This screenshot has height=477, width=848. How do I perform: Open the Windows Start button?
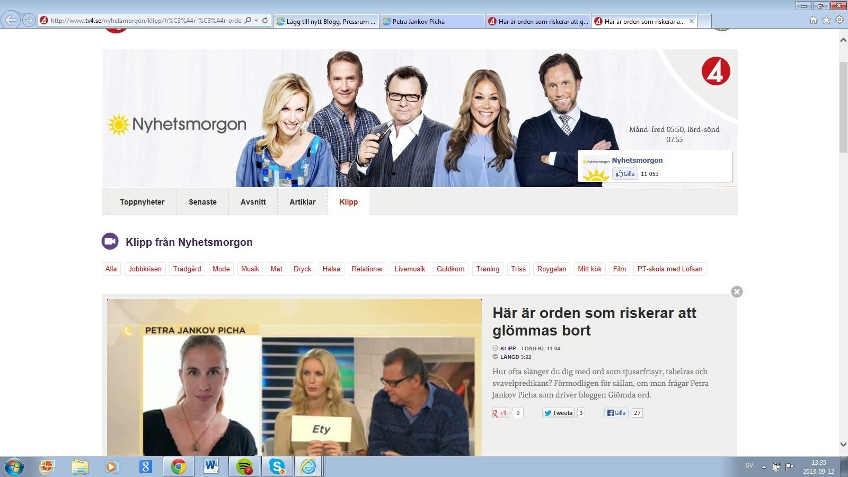pos(14,467)
